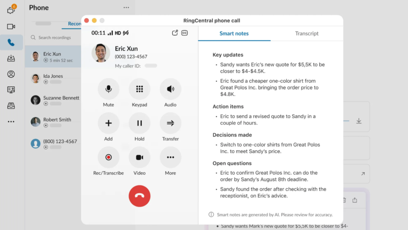Select Ida Jones recording entry

click(x=53, y=78)
